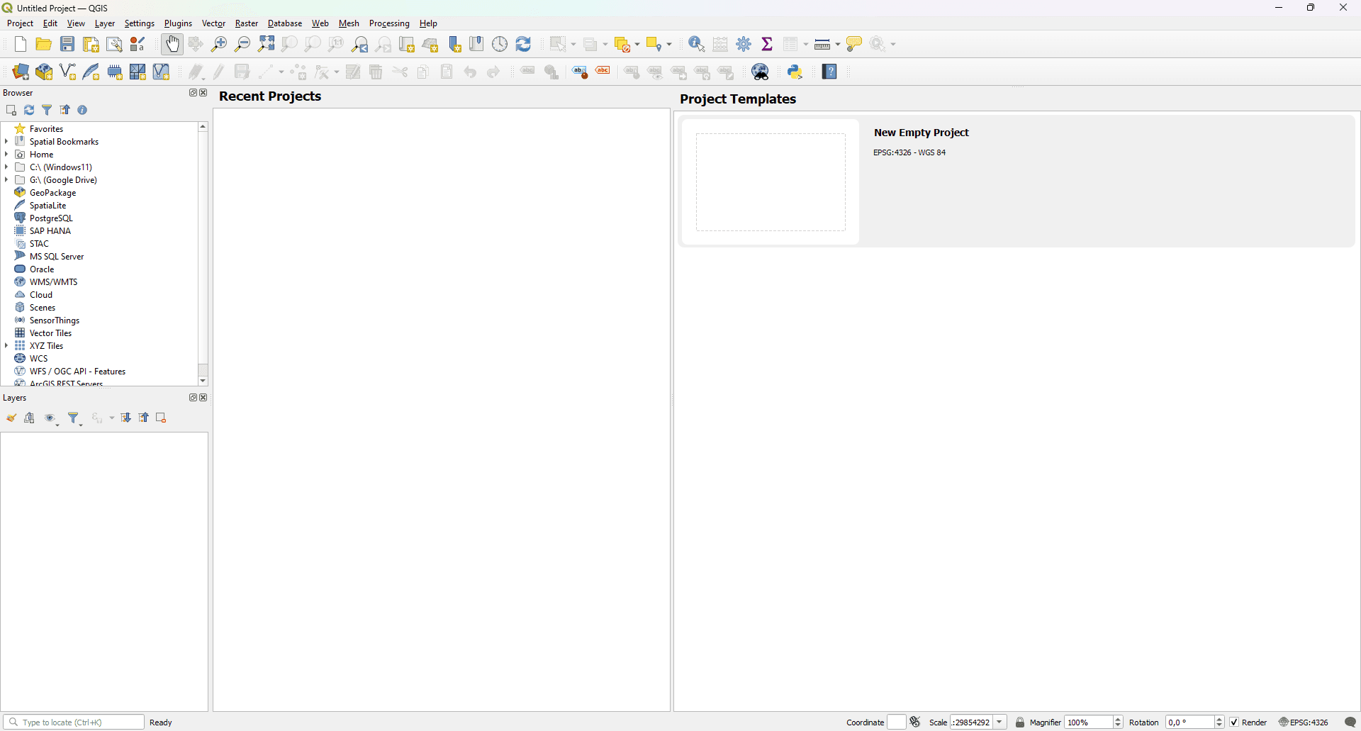Viewport: 1361px width, 731px height.
Task: Select WMS/WMTS in the Browser tree
Action: pyautogui.click(x=54, y=282)
